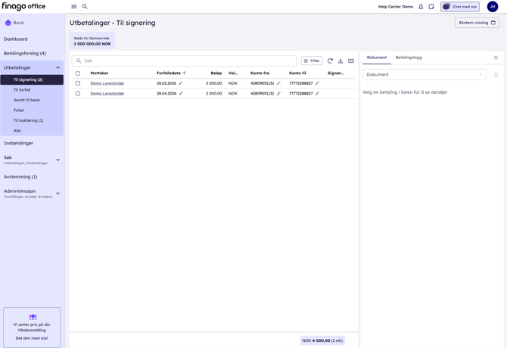Click Help Center Demo text
The height and width of the screenshot is (348, 507).
pos(396,7)
